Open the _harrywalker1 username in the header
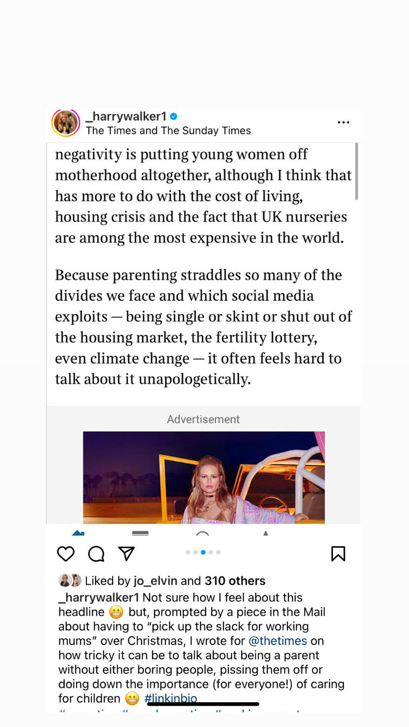The image size is (409, 727). (x=126, y=117)
